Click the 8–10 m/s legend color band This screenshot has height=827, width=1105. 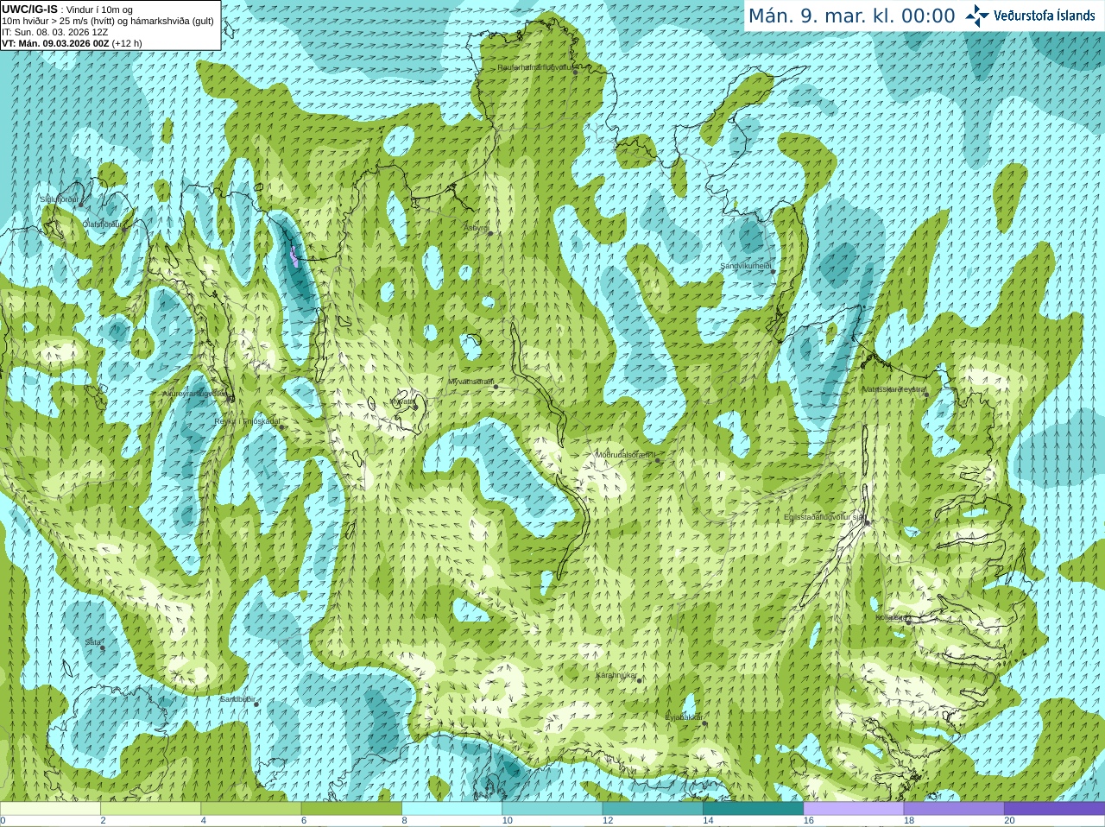coord(451,809)
